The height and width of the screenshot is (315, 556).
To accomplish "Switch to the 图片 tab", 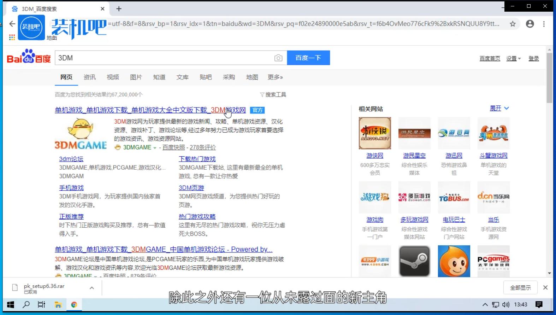I will 136,77.
